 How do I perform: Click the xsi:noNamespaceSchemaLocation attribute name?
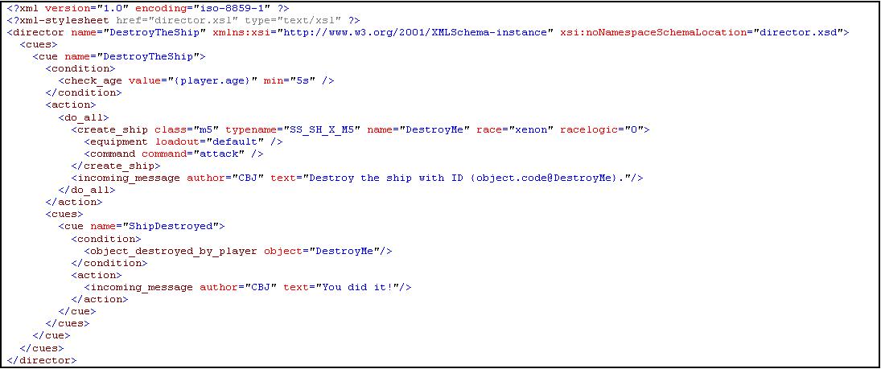[x=655, y=32]
